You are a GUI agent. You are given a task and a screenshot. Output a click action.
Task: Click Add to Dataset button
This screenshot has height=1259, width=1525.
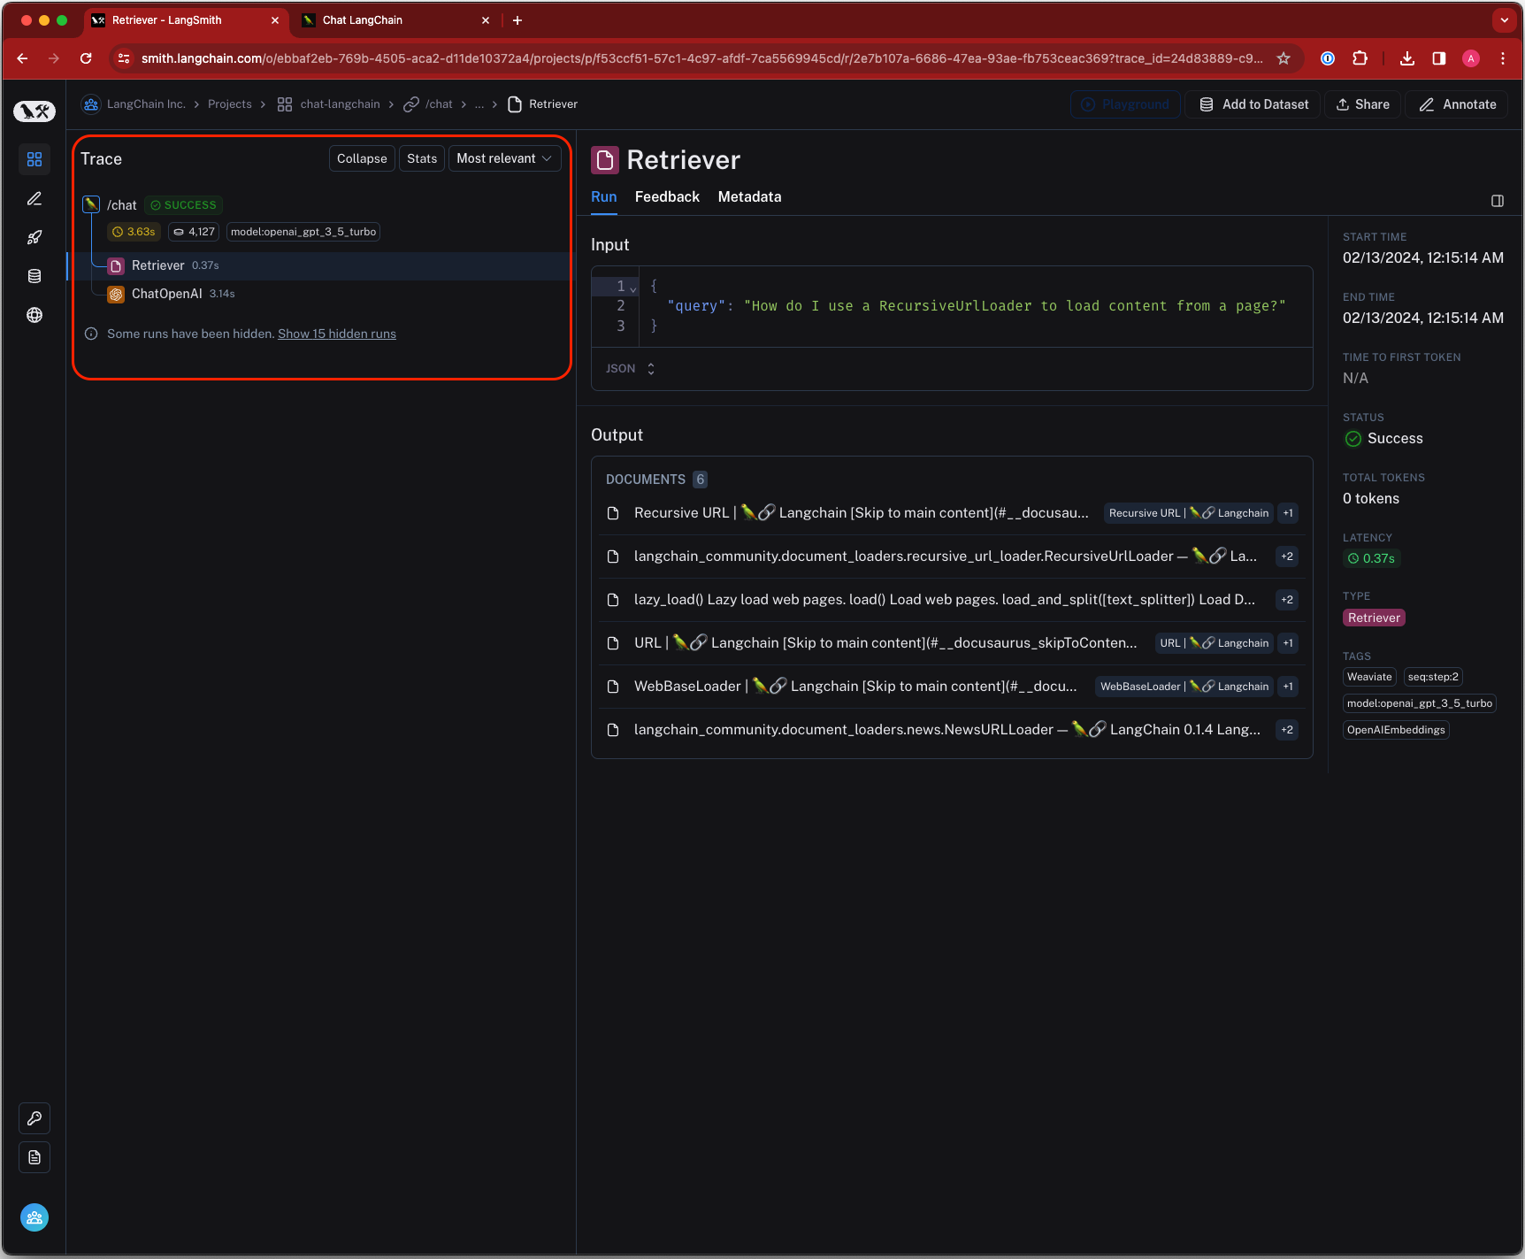pos(1253,104)
